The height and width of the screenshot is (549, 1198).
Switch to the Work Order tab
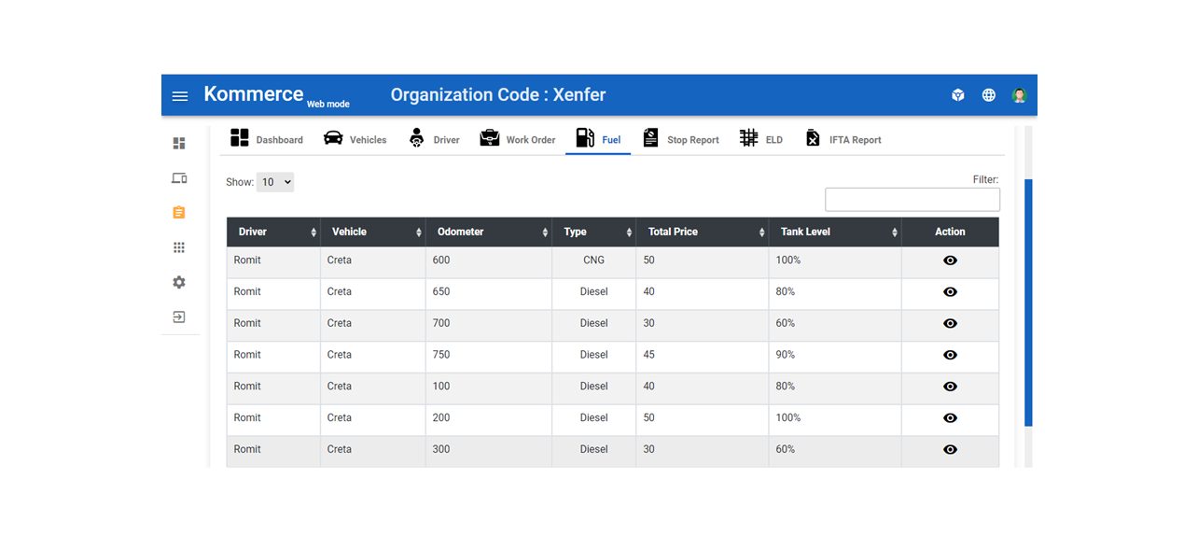pyautogui.click(x=518, y=139)
